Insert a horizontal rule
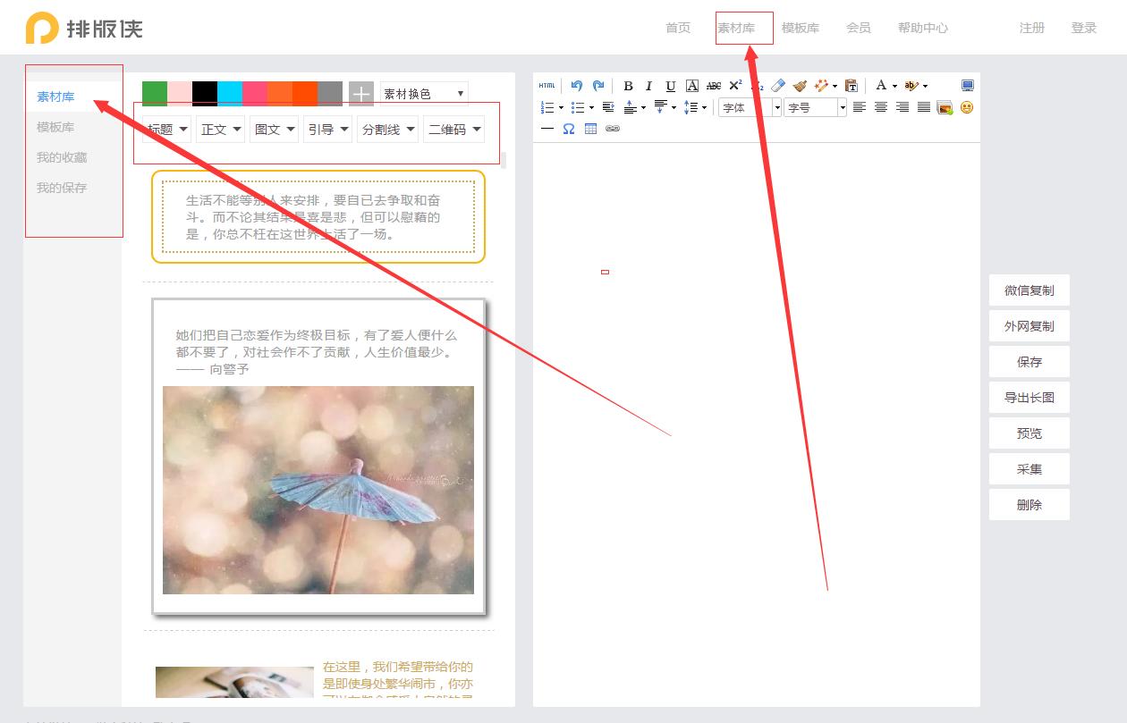Image resolution: width=1127 pixels, height=723 pixels. pyautogui.click(x=547, y=129)
